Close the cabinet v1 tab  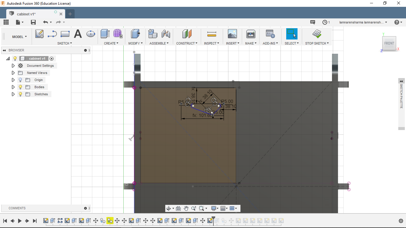tap(61, 14)
